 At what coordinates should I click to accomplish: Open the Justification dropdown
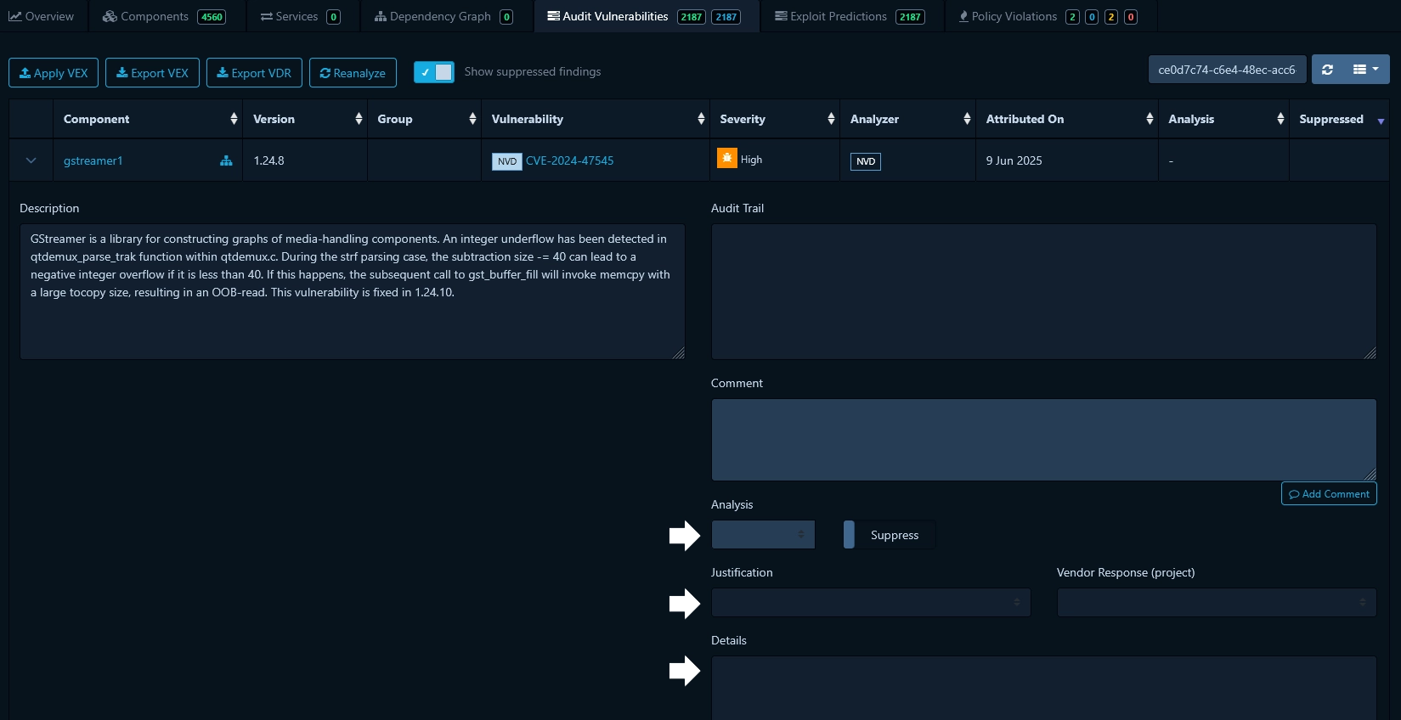[x=870, y=603]
